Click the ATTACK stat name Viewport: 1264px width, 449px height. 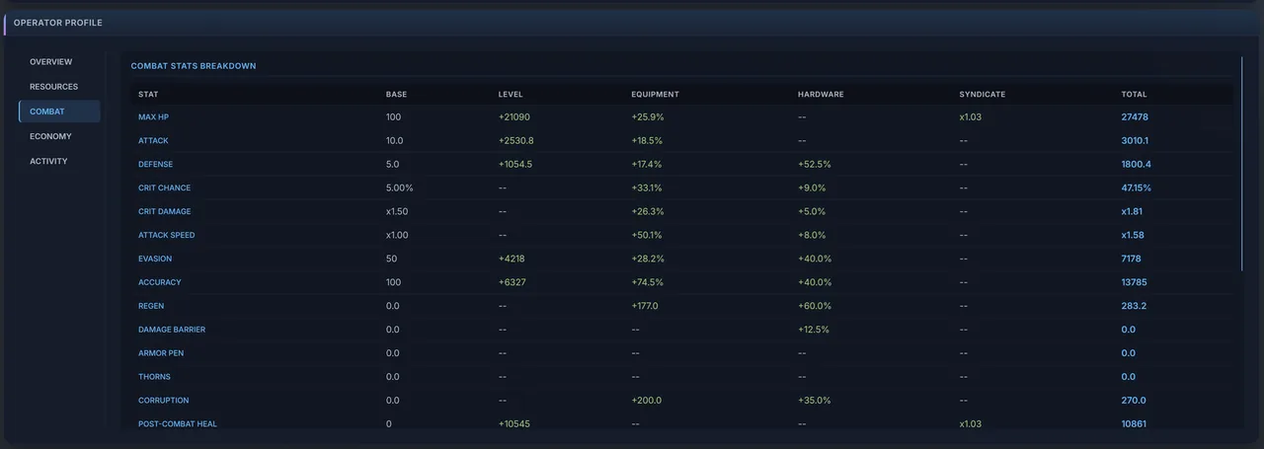[x=153, y=140]
